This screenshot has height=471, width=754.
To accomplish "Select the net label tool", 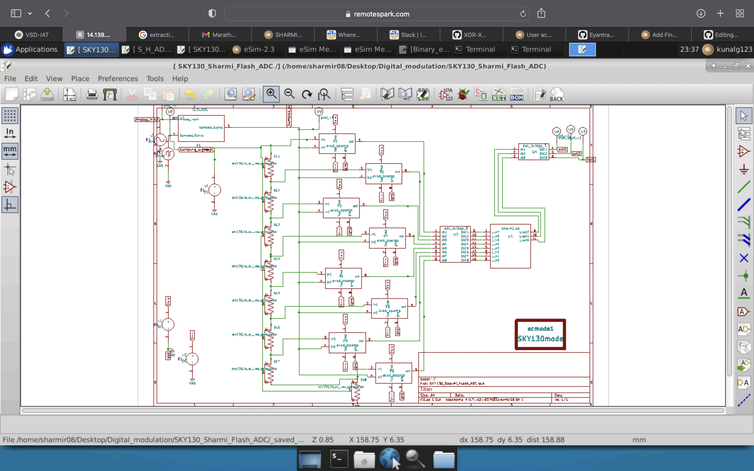I will coord(744,293).
